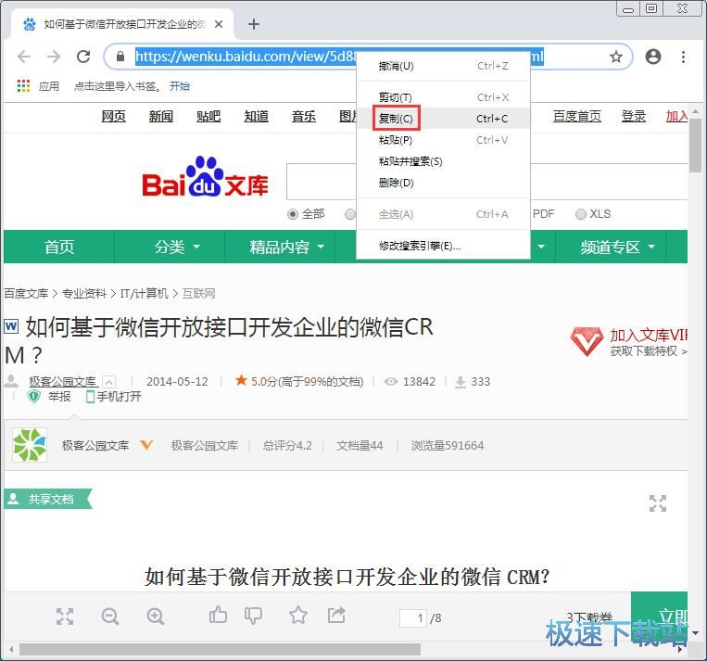The image size is (707, 661).
Task: Zoom out the document view
Action: point(110,617)
